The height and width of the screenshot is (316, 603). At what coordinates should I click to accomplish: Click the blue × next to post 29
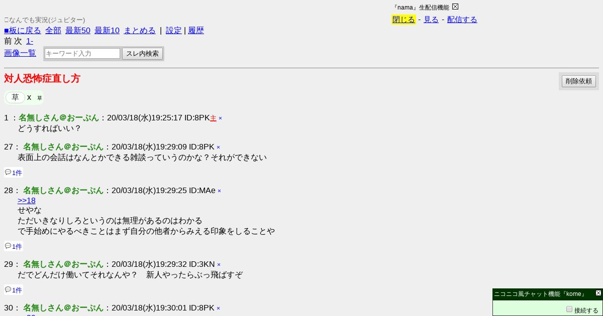tap(219, 265)
